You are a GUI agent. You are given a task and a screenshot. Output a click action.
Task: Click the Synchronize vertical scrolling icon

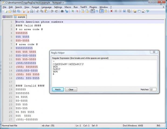click(x=83, y=11)
